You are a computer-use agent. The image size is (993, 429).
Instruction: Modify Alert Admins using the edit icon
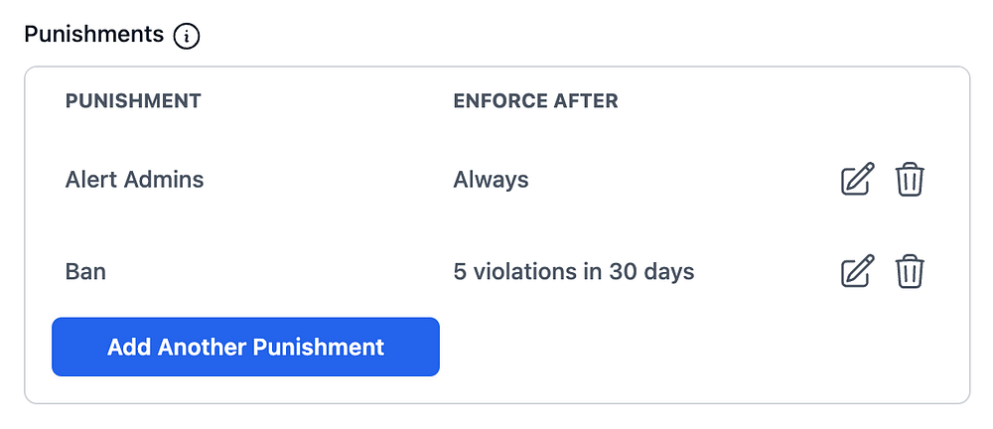pyautogui.click(x=857, y=180)
